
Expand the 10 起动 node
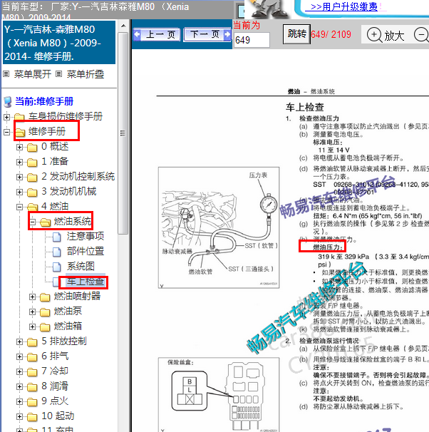click(19, 416)
